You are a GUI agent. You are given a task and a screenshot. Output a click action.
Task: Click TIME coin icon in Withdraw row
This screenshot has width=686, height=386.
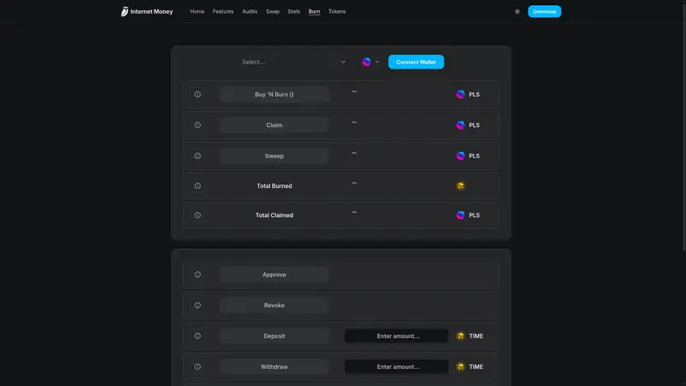tap(460, 367)
